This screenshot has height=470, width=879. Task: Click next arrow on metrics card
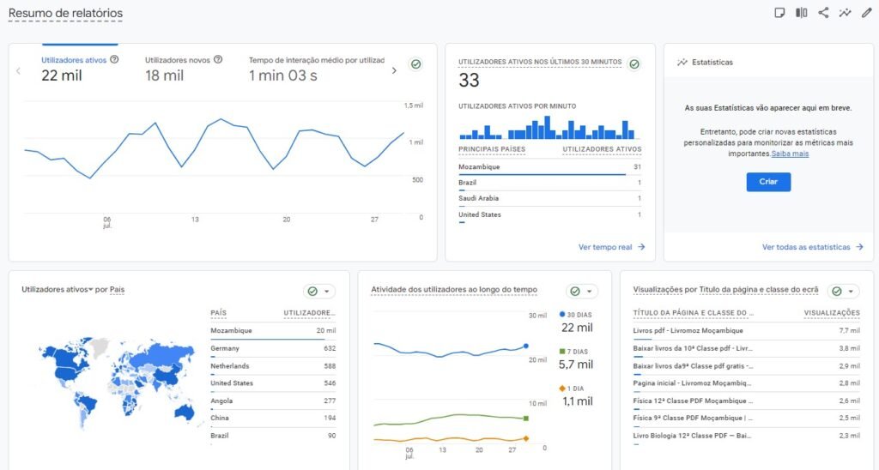point(394,70)
